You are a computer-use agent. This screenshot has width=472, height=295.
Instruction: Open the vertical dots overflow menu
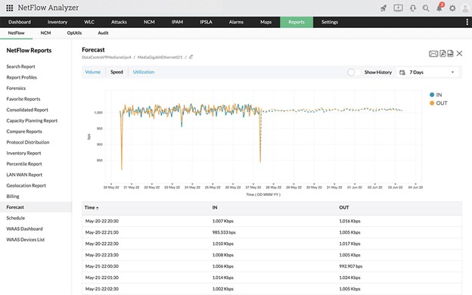point(467,22)
